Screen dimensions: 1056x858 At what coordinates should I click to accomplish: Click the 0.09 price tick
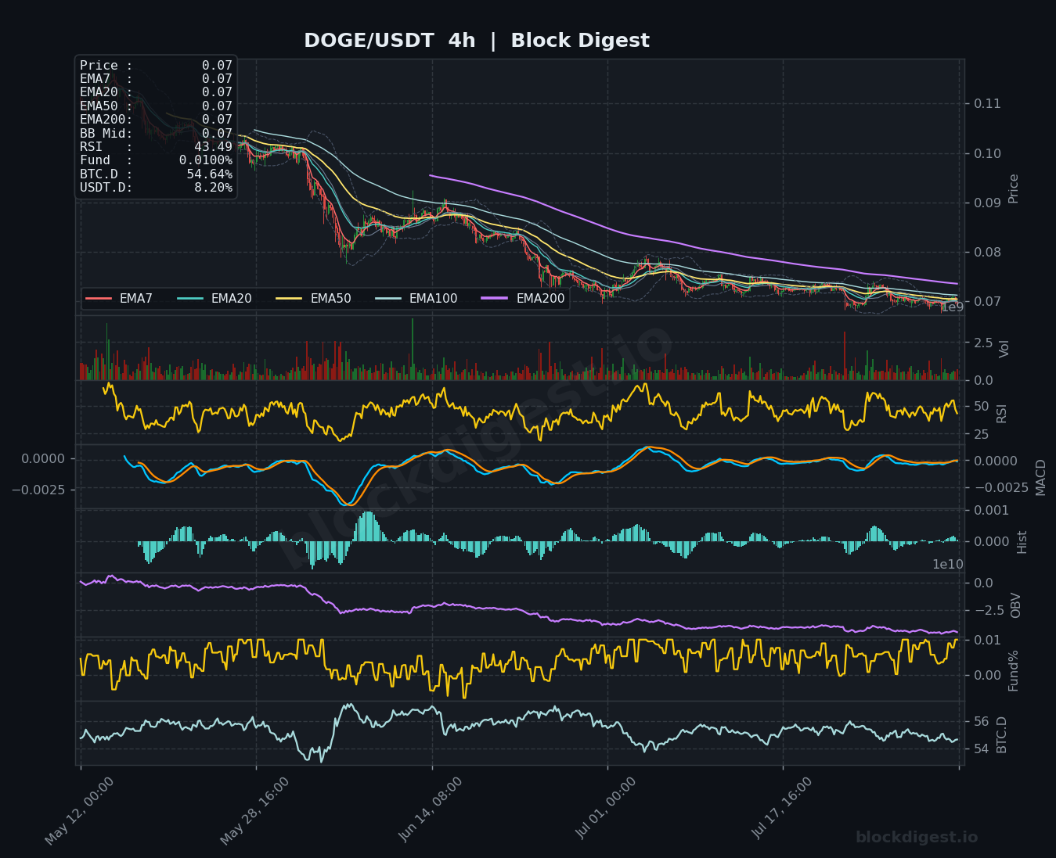tap(987, 203)
